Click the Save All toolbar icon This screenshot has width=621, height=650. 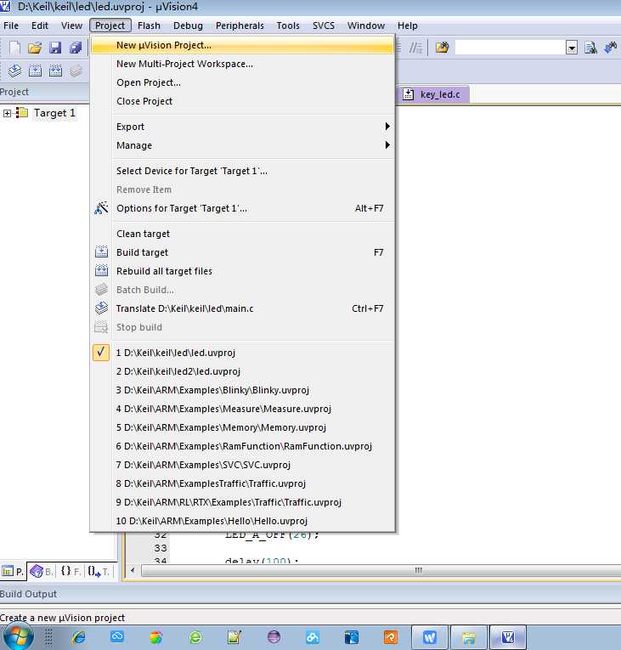(76, 48)
